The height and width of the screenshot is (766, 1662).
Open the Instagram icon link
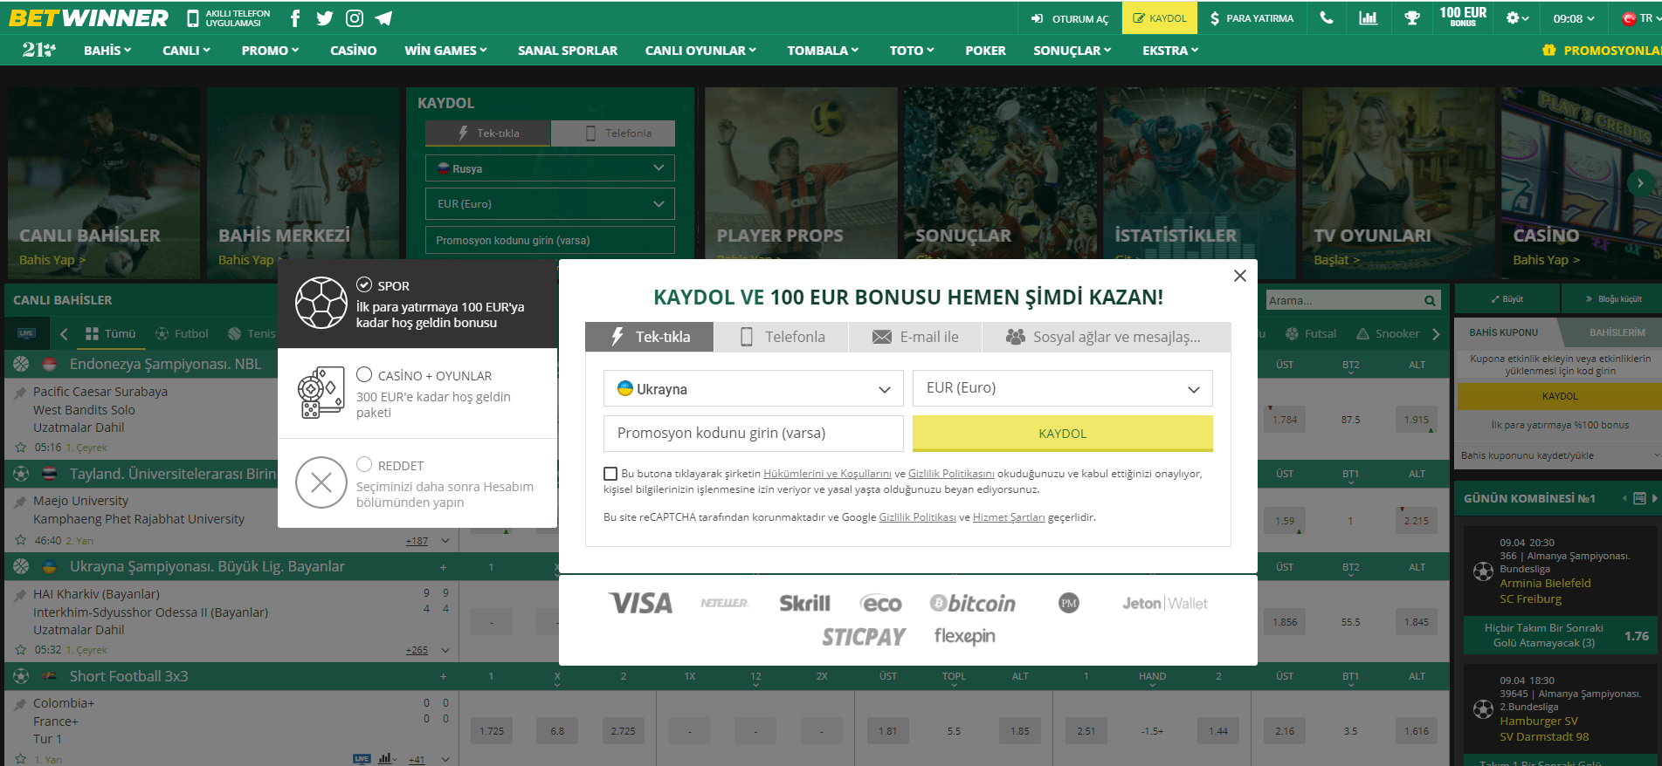[355, 18]
